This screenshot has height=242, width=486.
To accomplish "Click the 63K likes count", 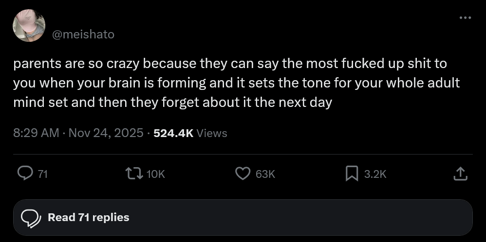I will pos(265,174).
